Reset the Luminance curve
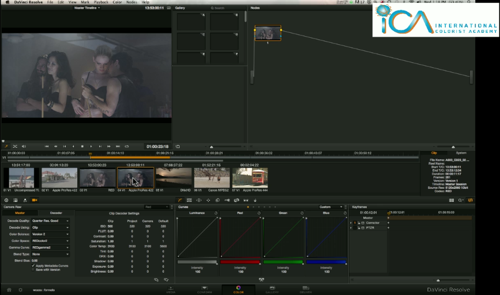Viewport: 500px width, 295px height. pos(216,213)
